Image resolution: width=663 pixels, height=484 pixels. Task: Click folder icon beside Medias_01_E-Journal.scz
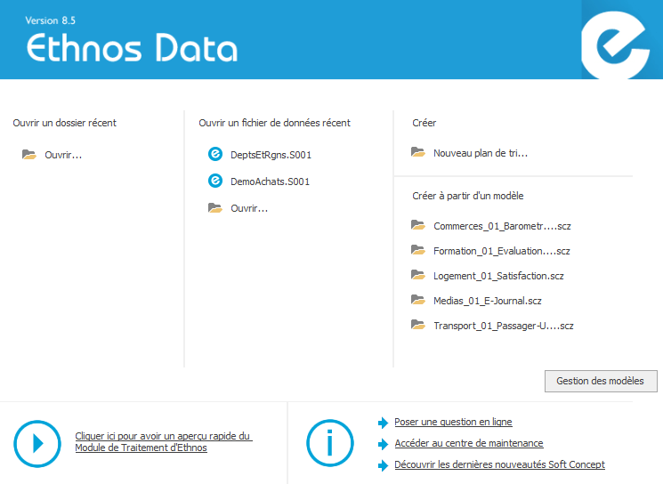tap(418, 300)
